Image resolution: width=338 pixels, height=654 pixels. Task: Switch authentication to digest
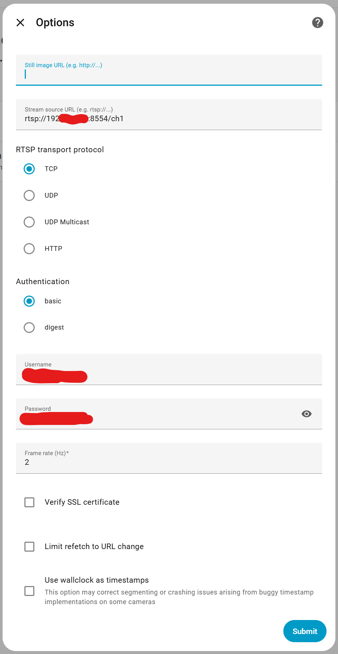(x=29, y=328)
